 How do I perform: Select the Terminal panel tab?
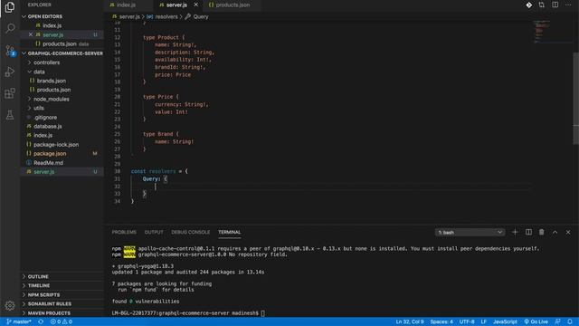click(229, 232)
